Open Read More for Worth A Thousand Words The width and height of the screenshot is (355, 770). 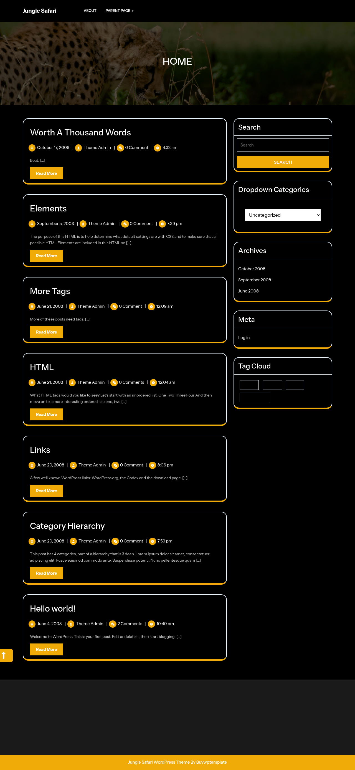tap(46, 173)
